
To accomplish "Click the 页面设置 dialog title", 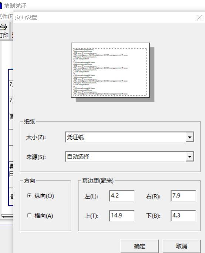I will tap(26, 17).
